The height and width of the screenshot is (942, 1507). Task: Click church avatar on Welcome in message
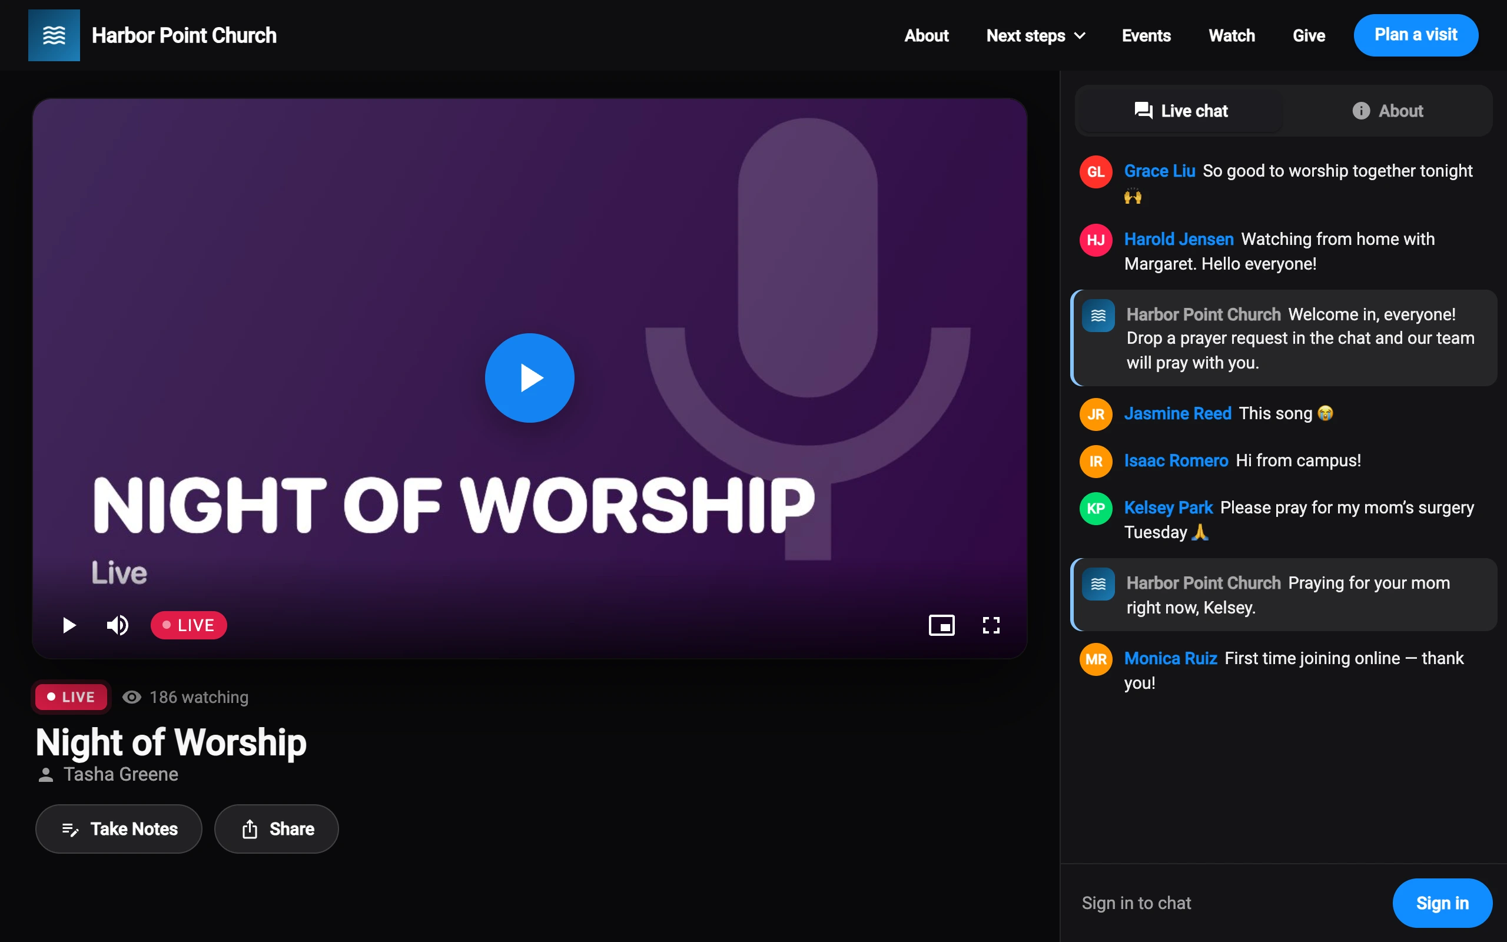(x=1098, y=315)
